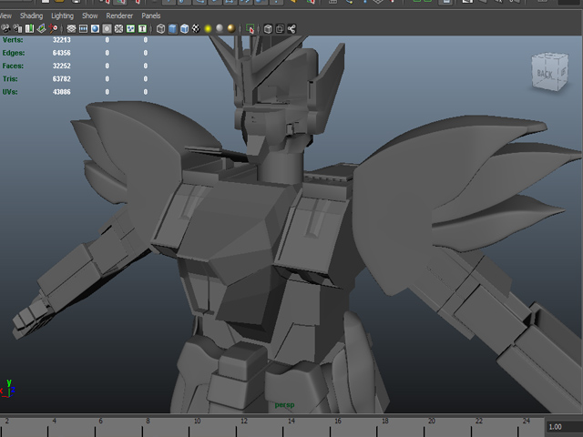Screen dimensions: 583x437
Task: Click the X-Ray Joints icon
Action: click(291, 28)
